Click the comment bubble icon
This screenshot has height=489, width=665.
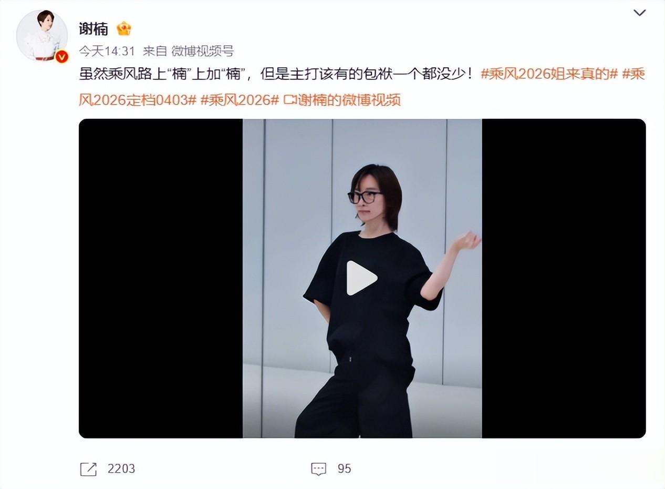[318, 469]
